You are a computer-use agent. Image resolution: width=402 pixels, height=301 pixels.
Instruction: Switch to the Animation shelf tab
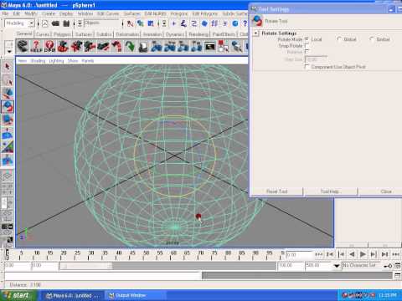[152, 34]
